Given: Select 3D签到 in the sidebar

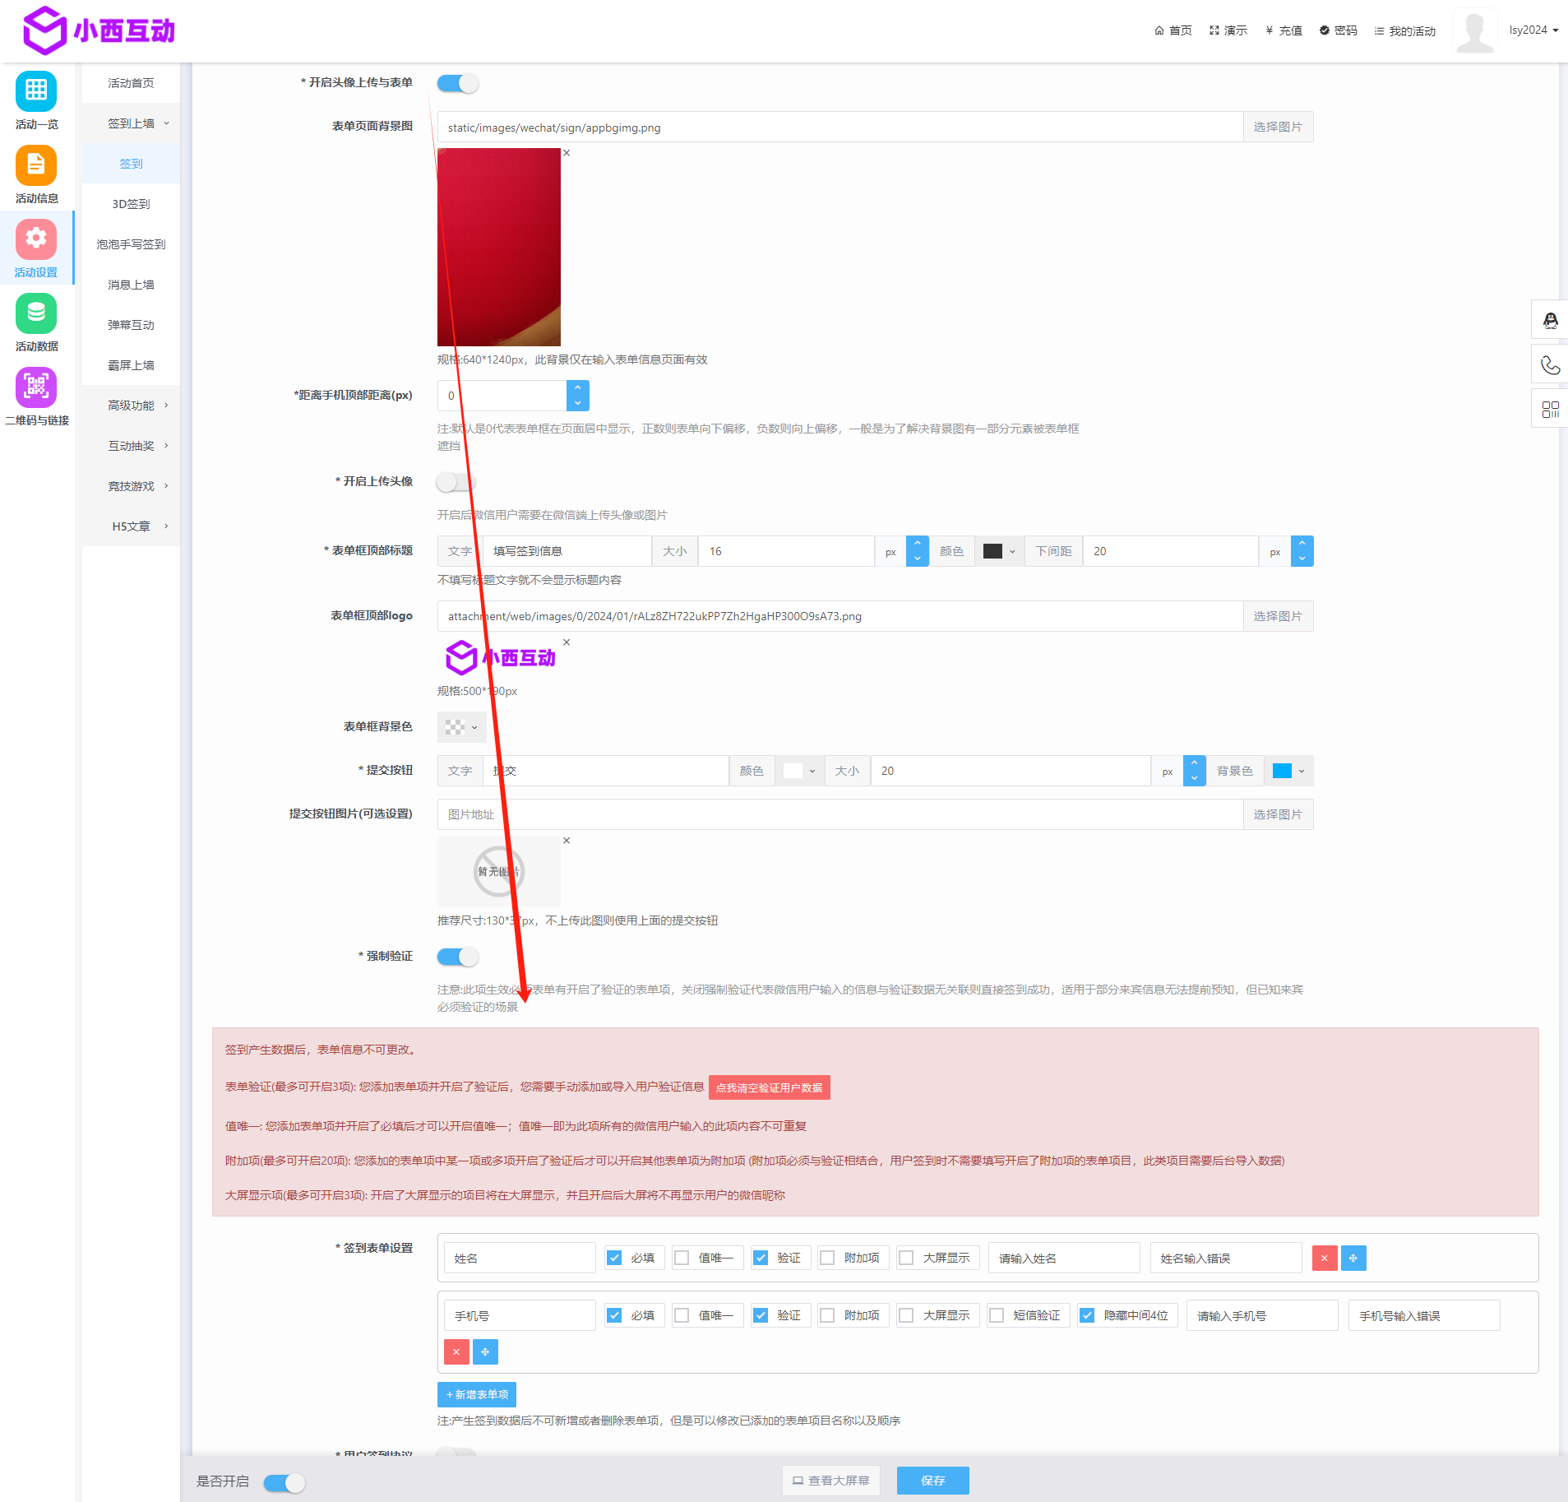Looking at the screenshot, I should pos(132,204).
